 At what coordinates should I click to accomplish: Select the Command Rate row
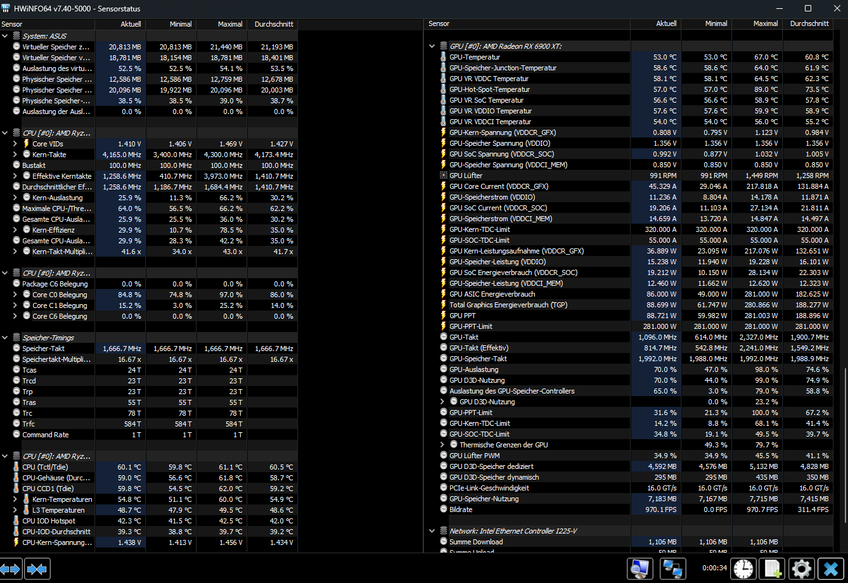click(x=148, y=435)
